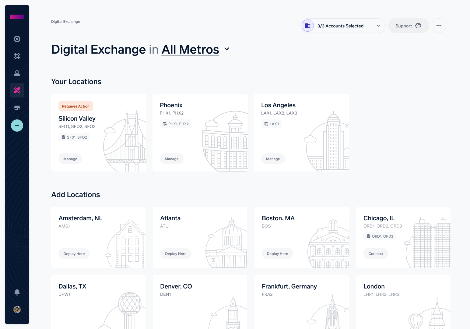This screenshot has height=329, width=470.
Task: Open the Frankfurt, Germany location card
Action: click(302, 302)
